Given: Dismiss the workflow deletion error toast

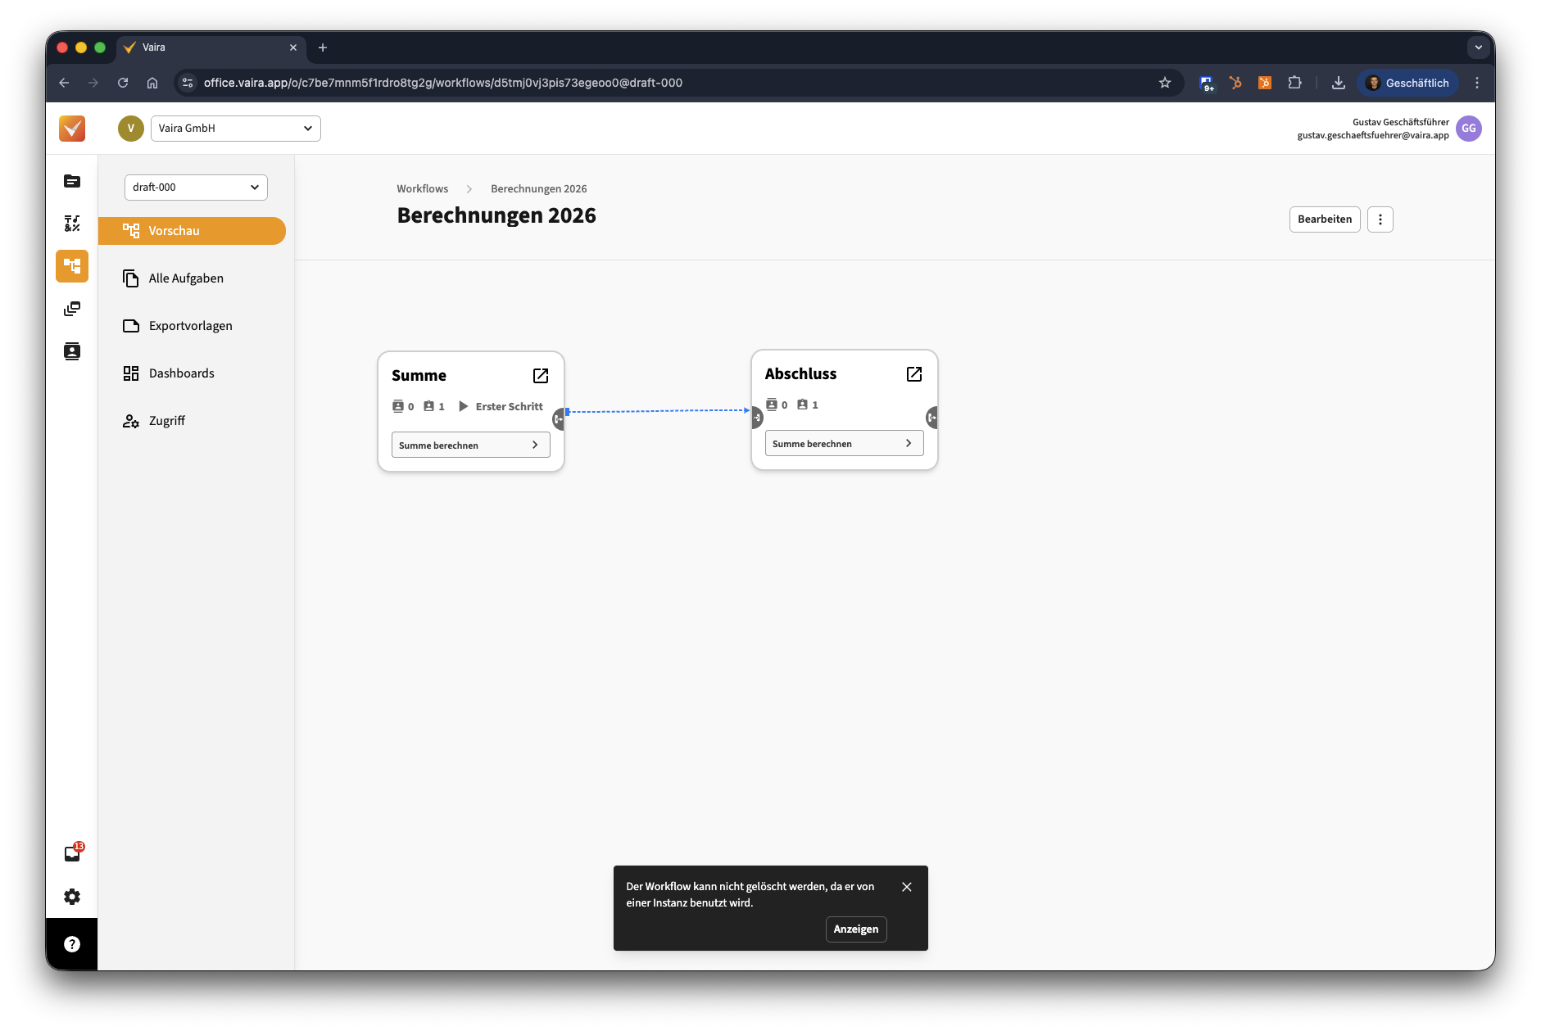Looking at the screenshot, I should coord(907,887).
